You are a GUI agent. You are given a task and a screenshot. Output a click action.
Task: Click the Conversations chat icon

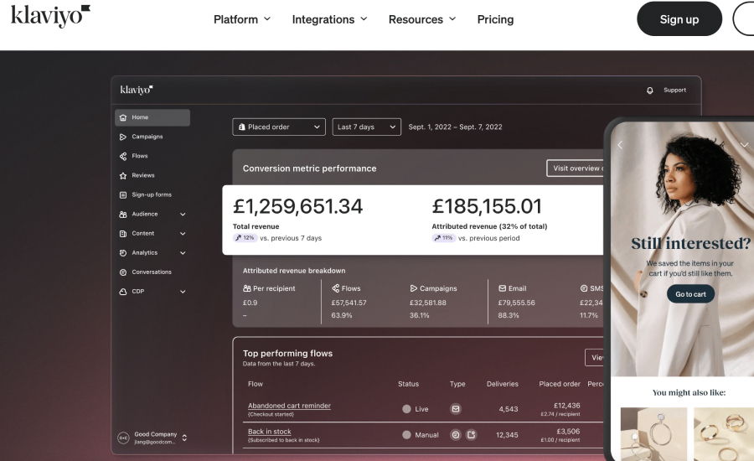123,272
